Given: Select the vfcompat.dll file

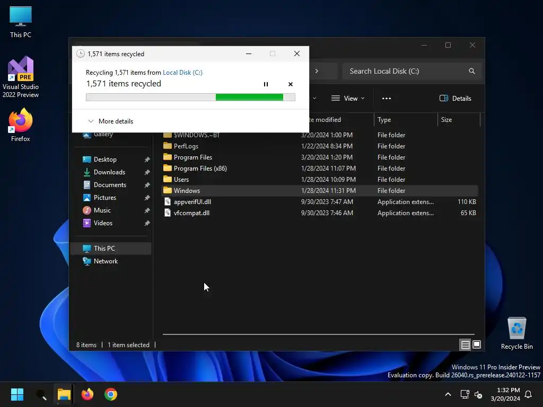Looking at the screenshot, I should click(x=320, y=213).
